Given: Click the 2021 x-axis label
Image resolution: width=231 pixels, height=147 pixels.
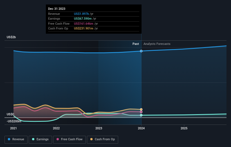Looking at the screenshot, I should click(x=14, y=128).
